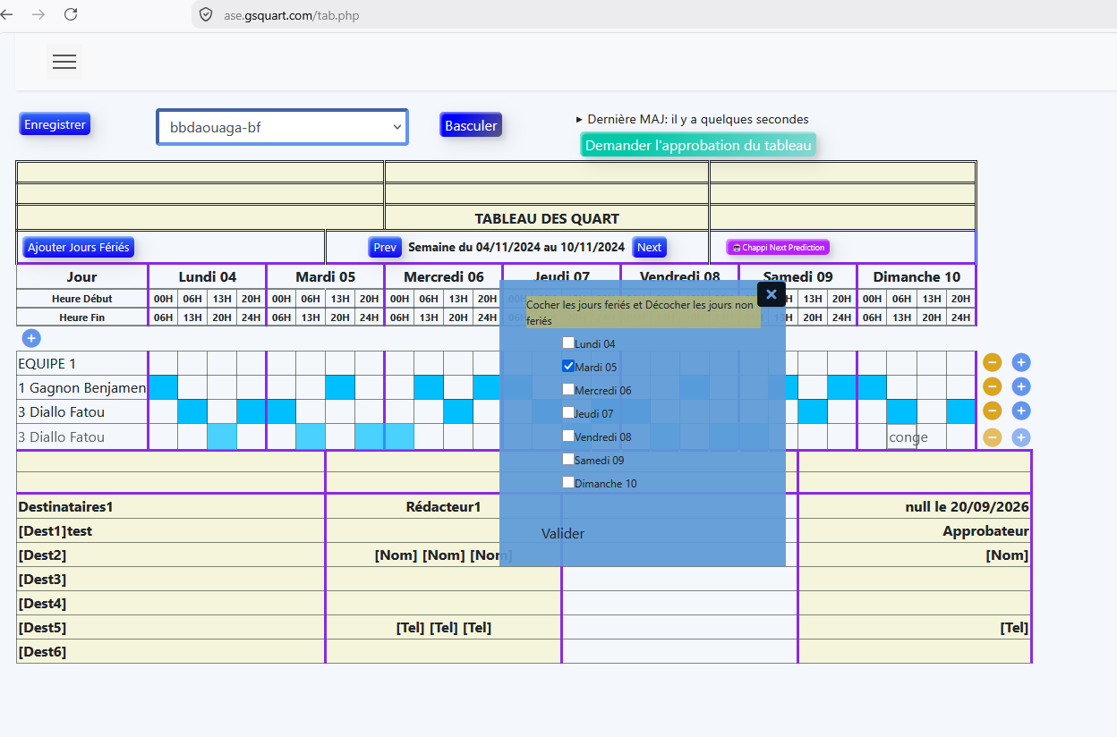Image resolution: width=1117 pixels, height=737 pixels.
Task: Select the TABLEAU DES QUART title
Action: (547, 218)
